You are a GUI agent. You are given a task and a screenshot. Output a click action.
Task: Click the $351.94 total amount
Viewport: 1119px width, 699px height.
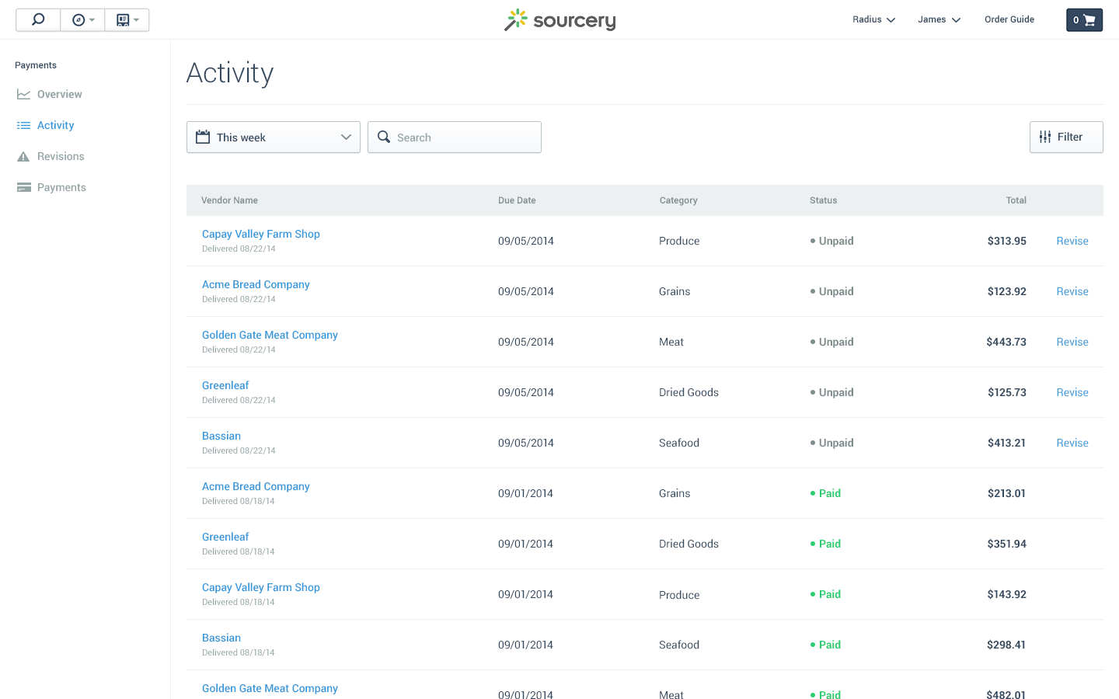point(1006,544)
